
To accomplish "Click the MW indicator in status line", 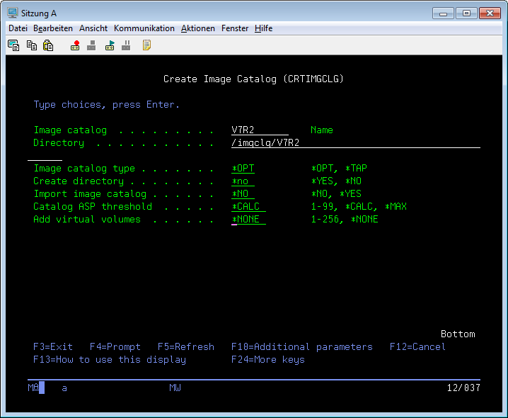I will [x=175, y=388].
